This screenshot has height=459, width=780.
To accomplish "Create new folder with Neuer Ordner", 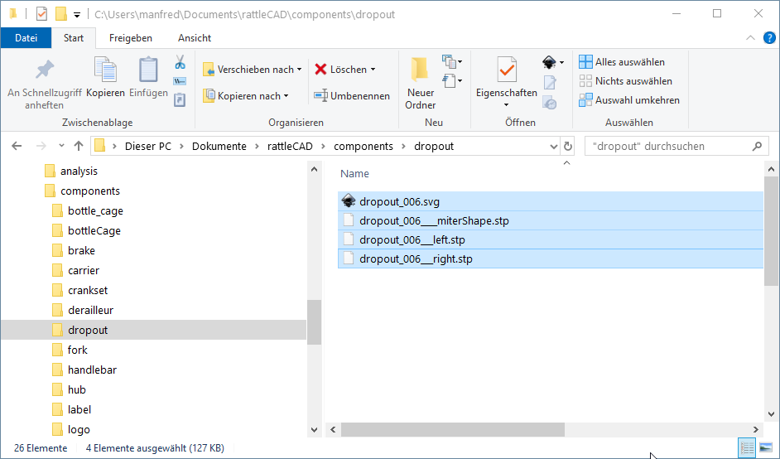I will pyautogui.click(x=421, y=84).
